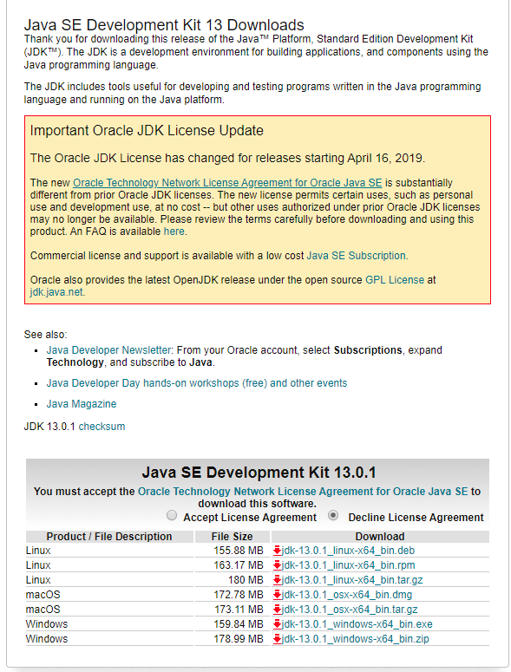The width and height of the screenshot is (511, 672).
Task: Open Java SE Subscription link
Action: click(357, 256)
